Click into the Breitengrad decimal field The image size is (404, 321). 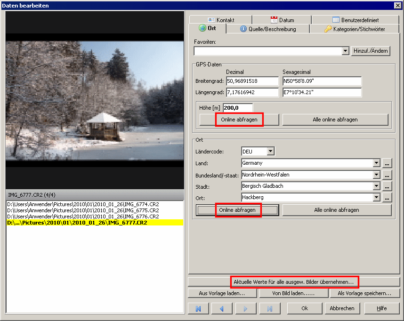252,81
